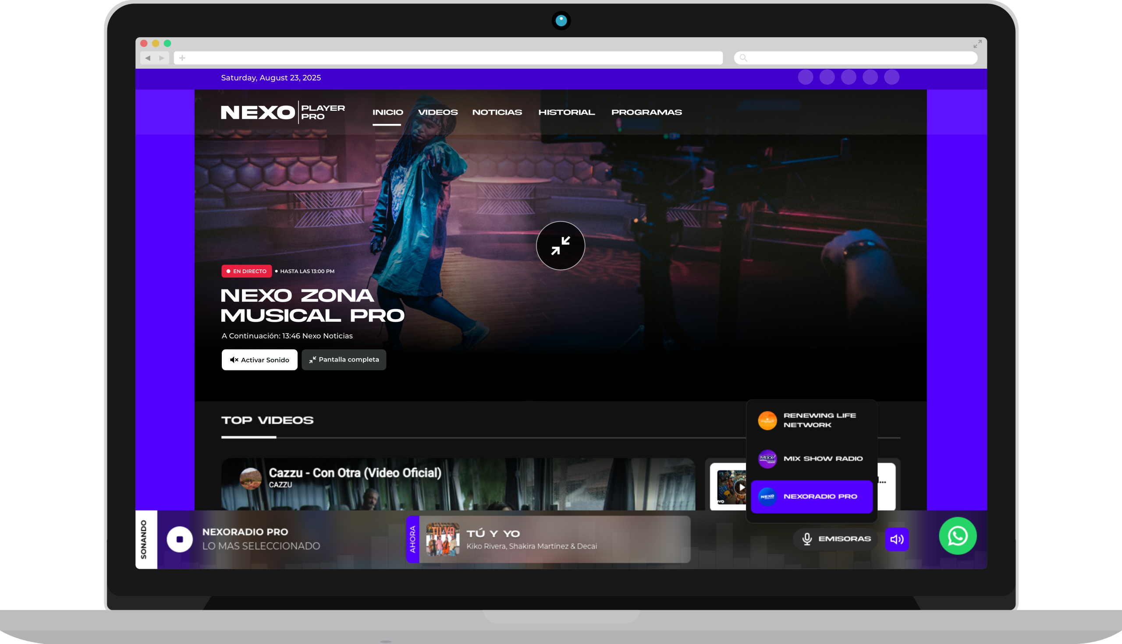This screenshot has width=1122, height=644.
Task: Click the Cazzu channel avatar
Action: pyautogui.click(x=251, y=479)
